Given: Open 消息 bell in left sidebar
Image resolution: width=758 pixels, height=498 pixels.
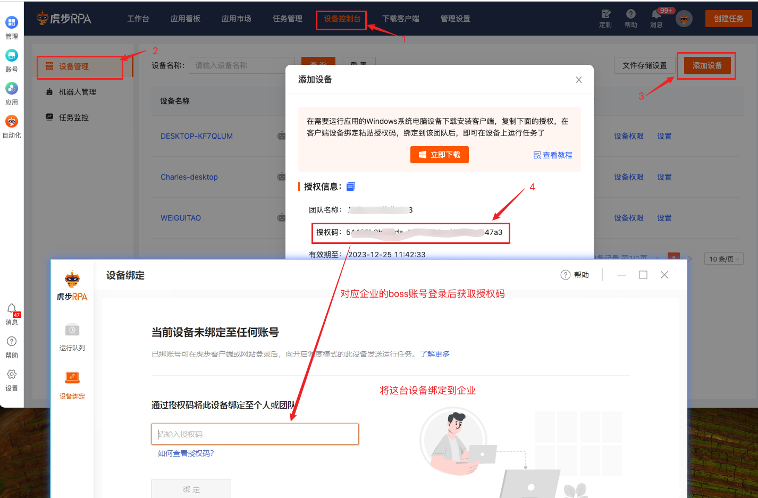Looking at the screenshot, I should pyautogui.click(x=12, y=309).
